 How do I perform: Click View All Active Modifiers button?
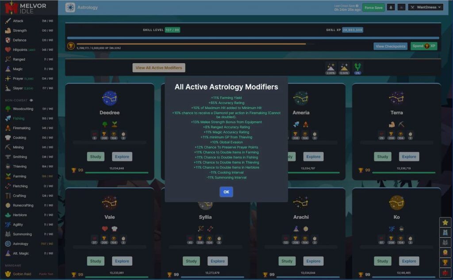pyautogui.click(x=159, y=68)
